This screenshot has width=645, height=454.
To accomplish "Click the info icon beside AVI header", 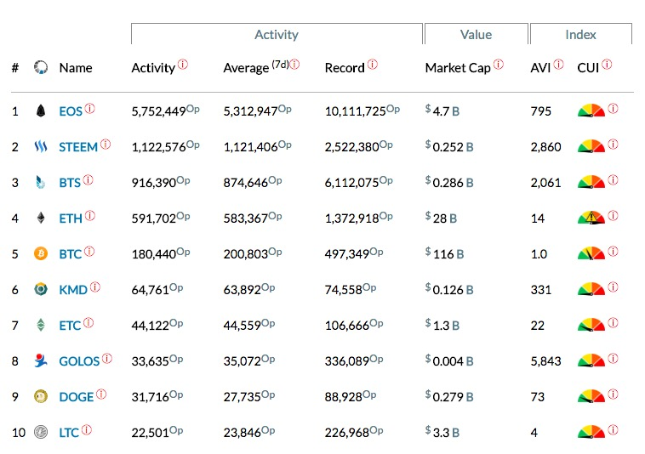I will 558,65.
